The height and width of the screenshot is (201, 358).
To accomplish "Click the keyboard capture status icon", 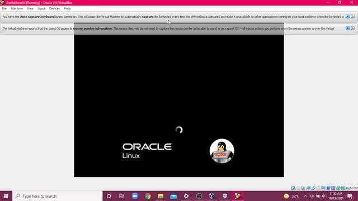I will (x=343, y=188).
